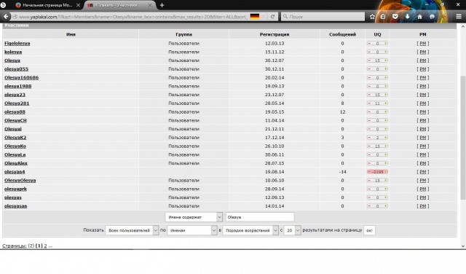Click the 'Страницы:' pagination link
This screenshot has height=274, width=466.
coord(15,246)
